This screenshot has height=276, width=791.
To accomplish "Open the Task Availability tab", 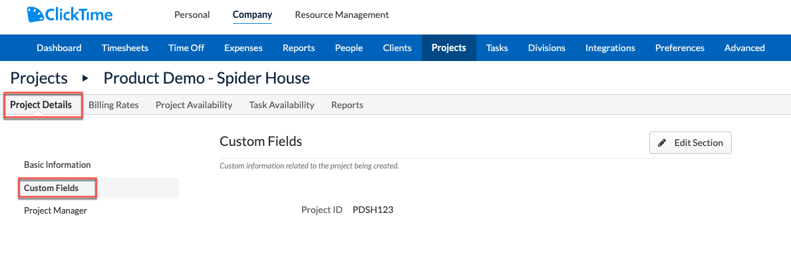I will [x=281, y=105].
